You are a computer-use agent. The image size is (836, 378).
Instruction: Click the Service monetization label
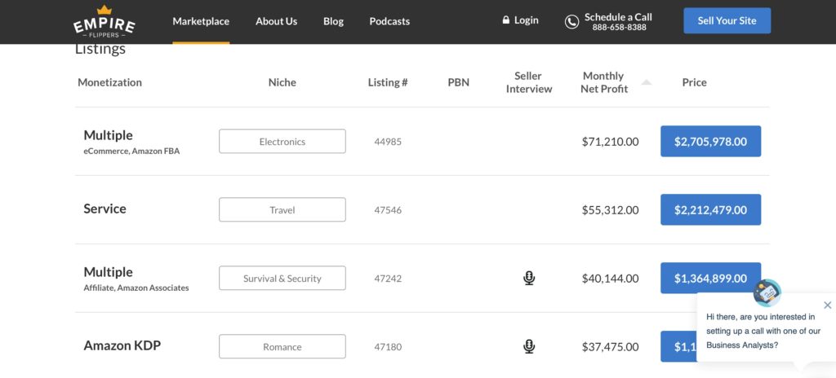click(x=105, y=209)
